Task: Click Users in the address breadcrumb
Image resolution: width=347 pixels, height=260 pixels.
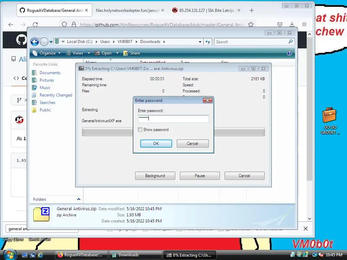Action: click(105, 42)
